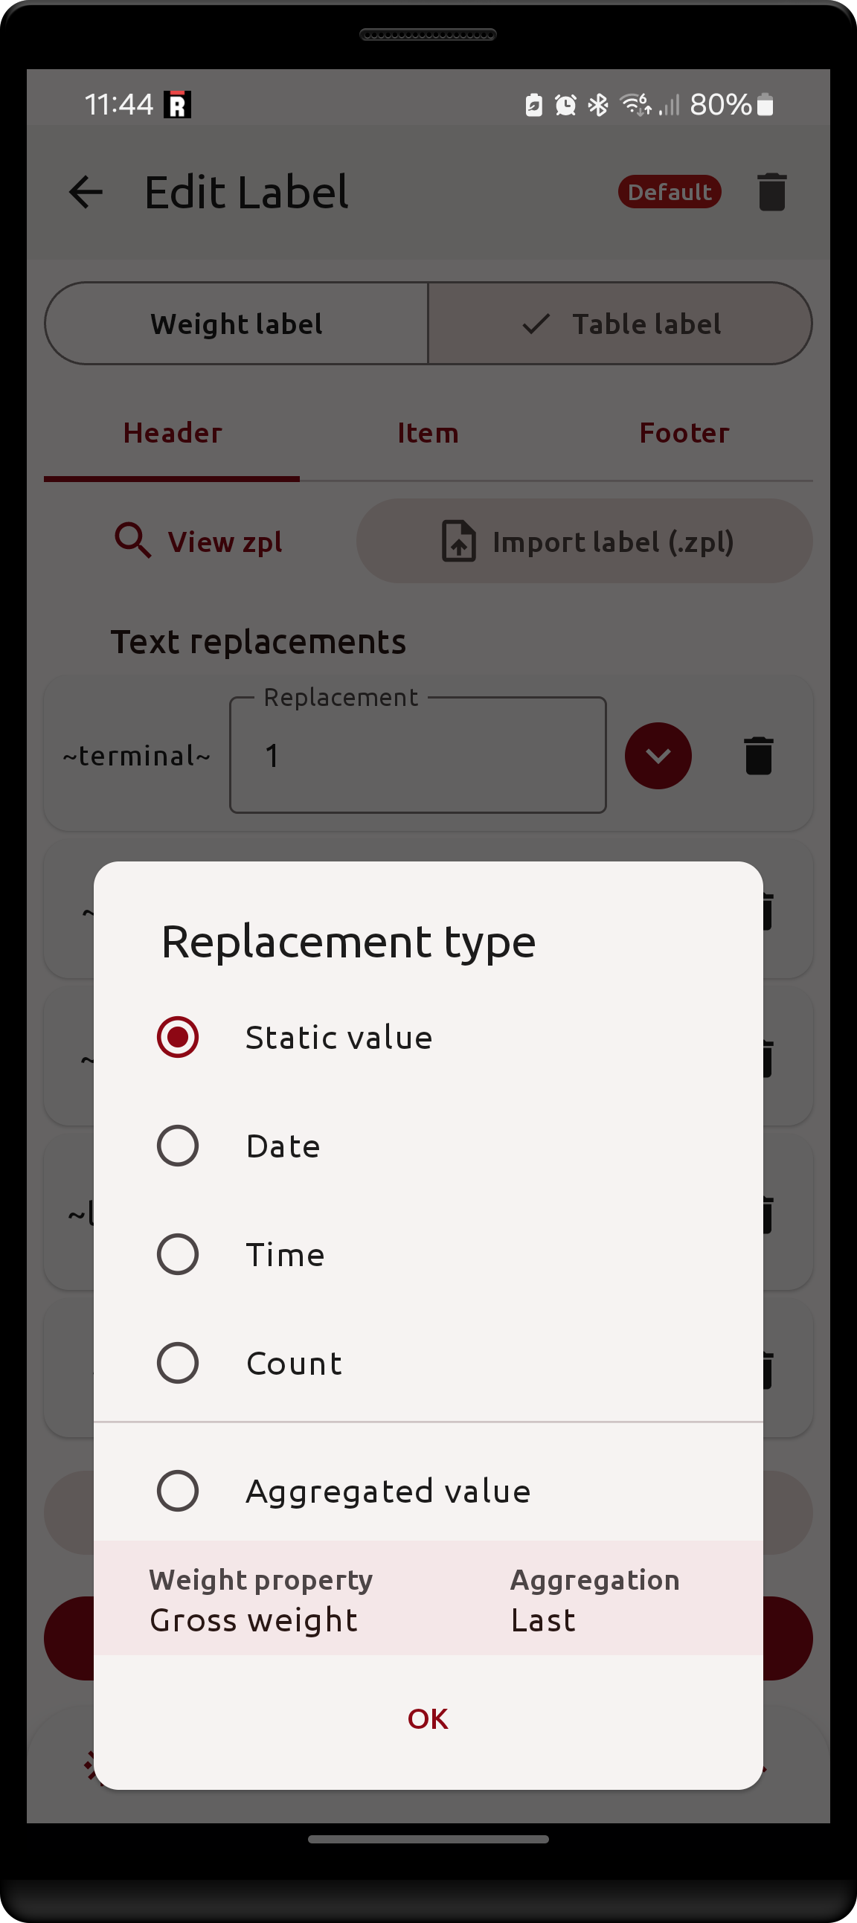857x1923 pixels.
Task: Tap the Bluetooth status icon
Action: [598, 105]
